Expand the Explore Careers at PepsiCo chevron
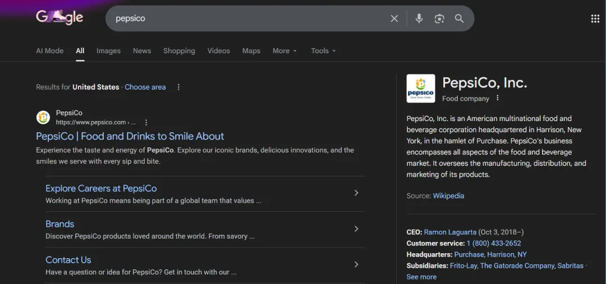 [x=356, y=193]
